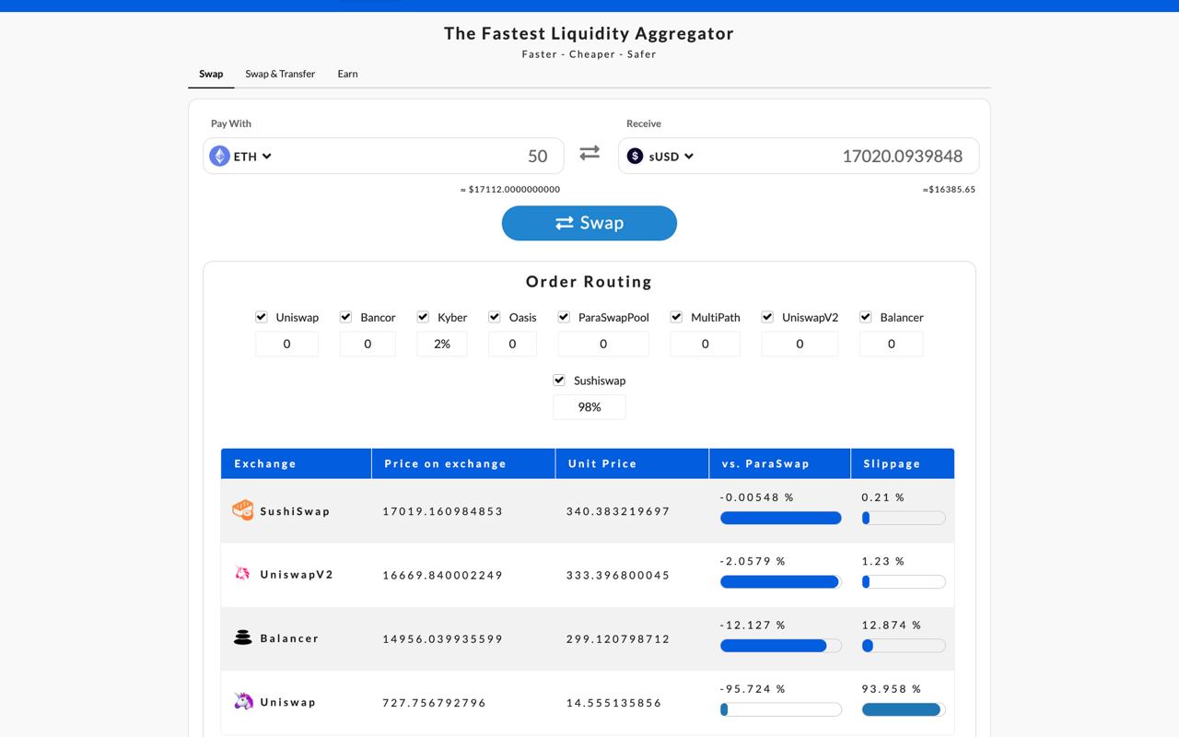This screenshot has width=1179, height=737.
Task: Click UniswapV2 price 16669.840002249
Action: pyautogui.click(x=443, y=575)
